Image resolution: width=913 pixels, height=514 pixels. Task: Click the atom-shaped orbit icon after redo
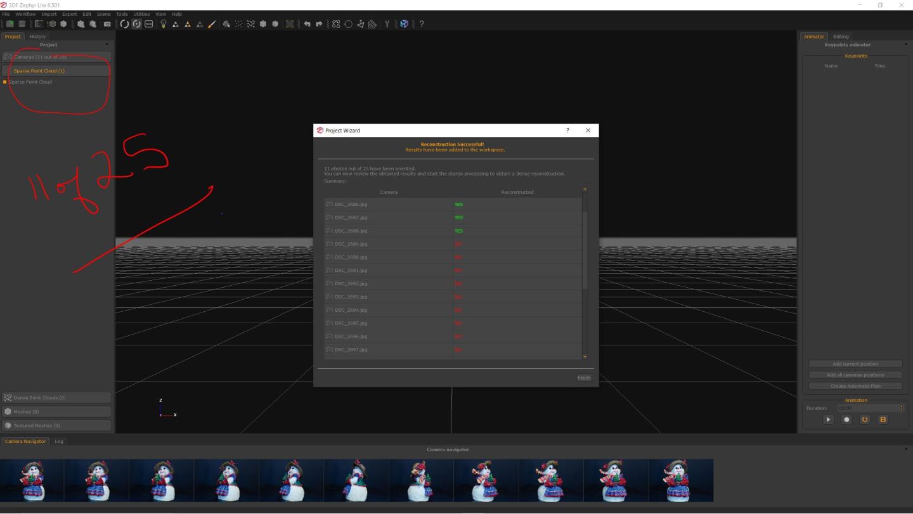(x=336, y=24)
